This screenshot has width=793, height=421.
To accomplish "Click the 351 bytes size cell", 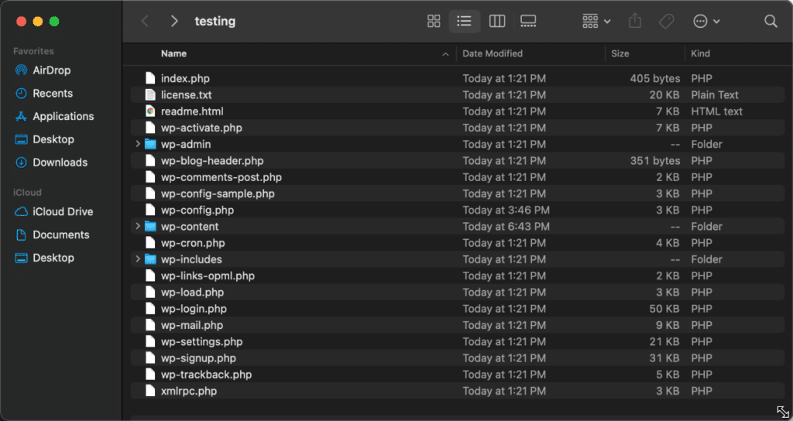I will pyautogui.click(x=655, y=161).
